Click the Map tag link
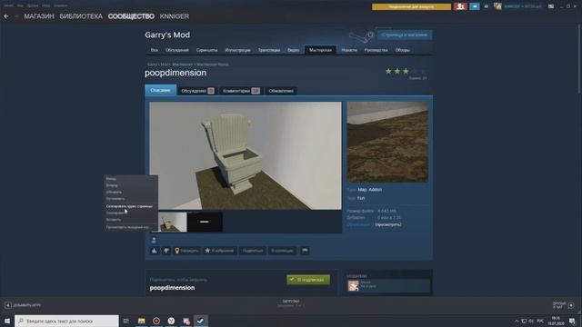The width and height of the screenshot is (582, 327). point(362,190)
